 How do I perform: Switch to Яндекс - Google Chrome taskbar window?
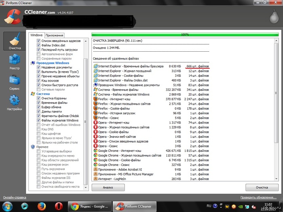click(x=90, y=207)
